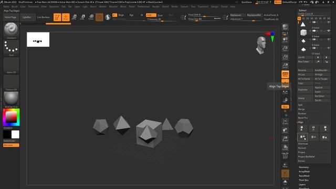Image resolution: width=336 pixels, height=189 pixels.
Task: Click the Zoom canvas icon in right shelf
Action: point(285,48)
